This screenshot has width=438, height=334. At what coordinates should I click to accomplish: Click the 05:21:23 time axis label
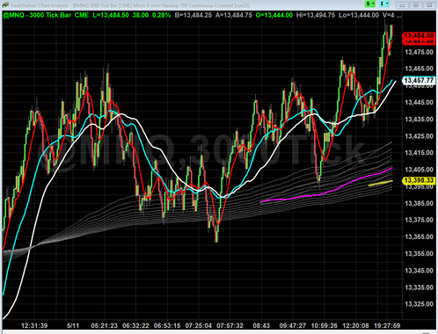tap(104, 325)
